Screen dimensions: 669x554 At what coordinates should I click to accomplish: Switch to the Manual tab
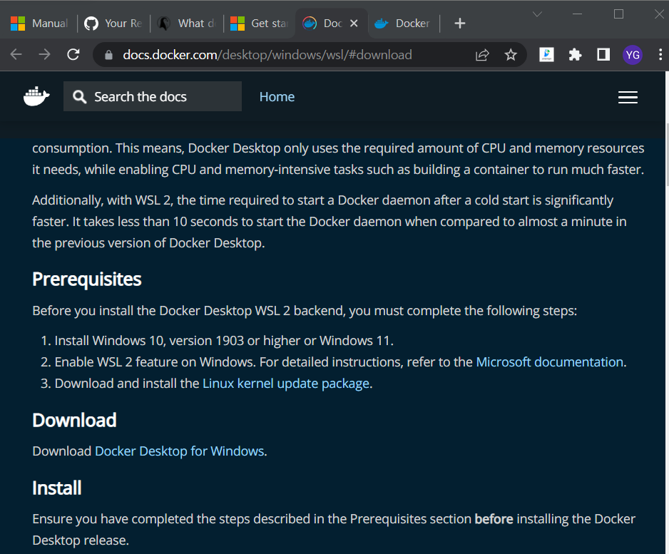(x=39, y=24)
